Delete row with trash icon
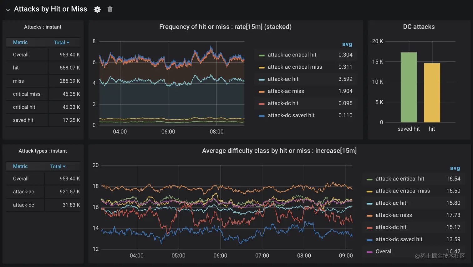Image resolution: width=473 pixels, height=267 pixels. pyautogui.click(x=110, y=9)
